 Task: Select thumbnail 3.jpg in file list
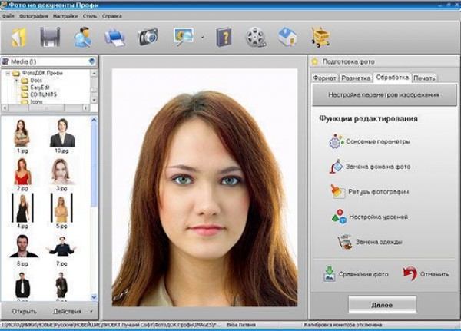61,173
